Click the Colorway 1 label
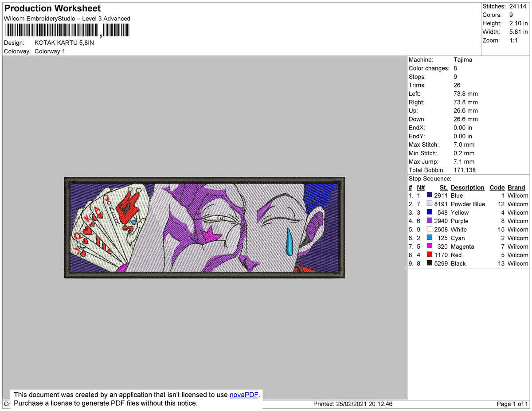 (x=50, y=51)
